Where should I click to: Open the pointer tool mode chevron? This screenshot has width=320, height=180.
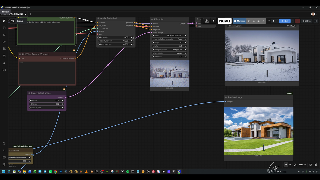[x=290, y=165]
